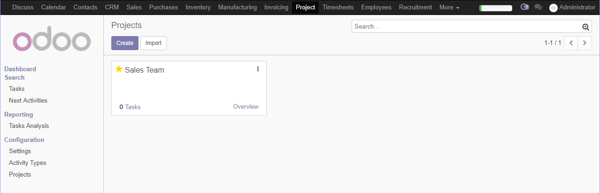The height and width of the screenshot is (193, 600).
Task: Open conversations chat bubble icon
Action: coord(538,7)
